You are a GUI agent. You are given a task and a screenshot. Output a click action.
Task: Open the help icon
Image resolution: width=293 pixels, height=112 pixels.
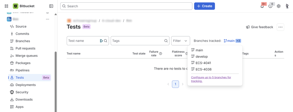point(270,6)
